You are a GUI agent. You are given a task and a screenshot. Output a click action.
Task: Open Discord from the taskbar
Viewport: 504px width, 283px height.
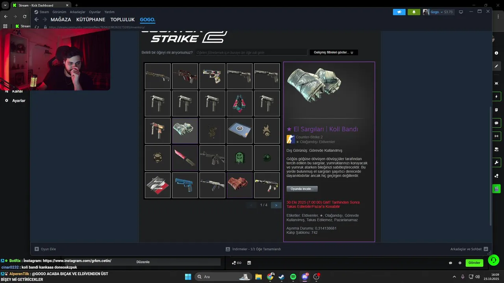tap(305, 277)
